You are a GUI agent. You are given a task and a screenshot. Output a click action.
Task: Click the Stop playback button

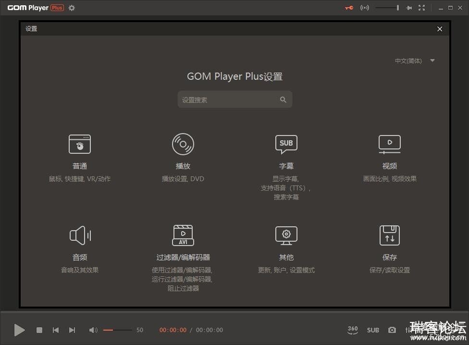[39, 330]
